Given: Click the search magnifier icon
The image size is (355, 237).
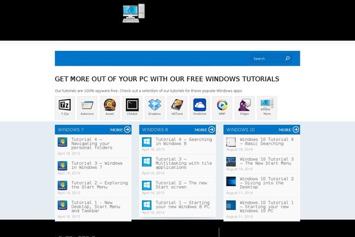Looking at the screenshot, I should tap(288, 59).
